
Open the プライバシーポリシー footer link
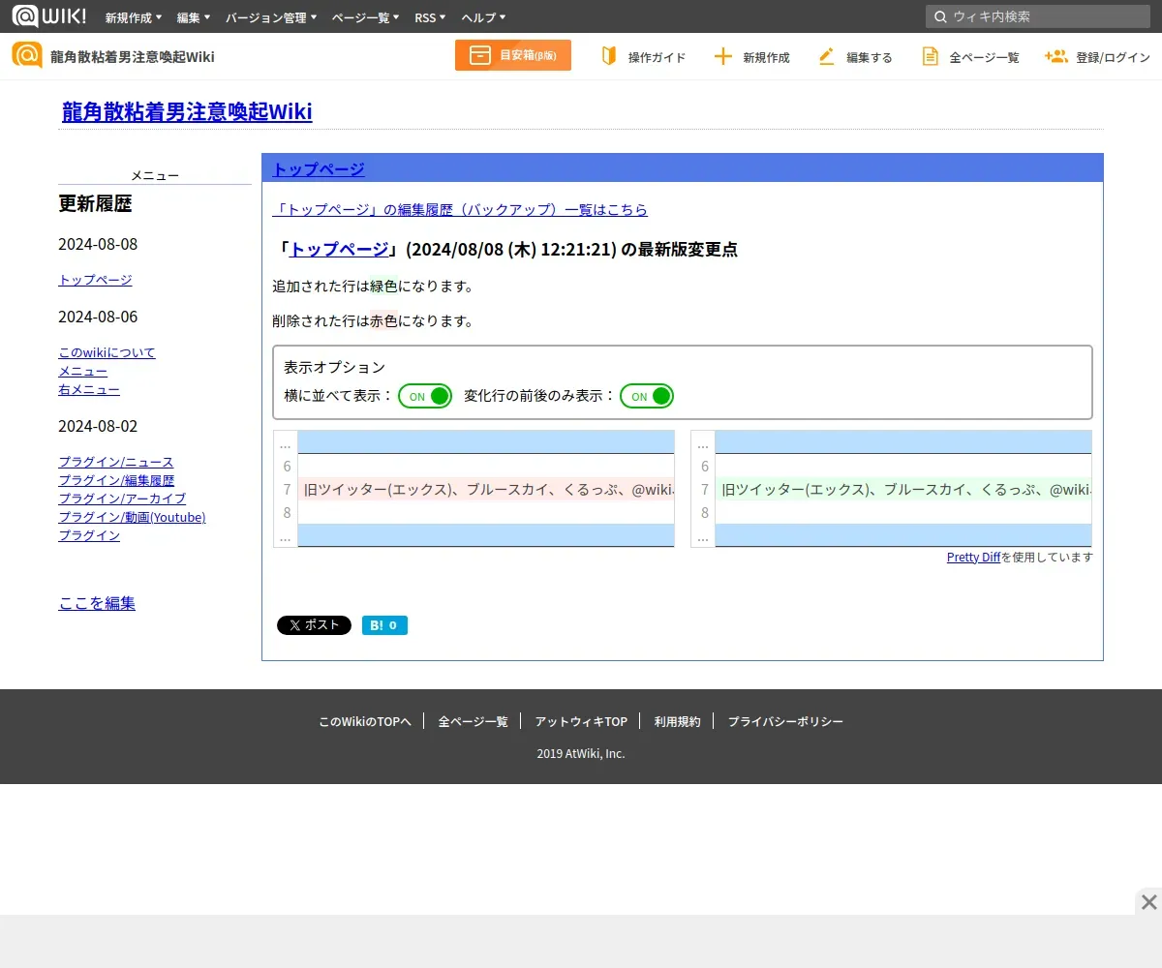point(785,721)
